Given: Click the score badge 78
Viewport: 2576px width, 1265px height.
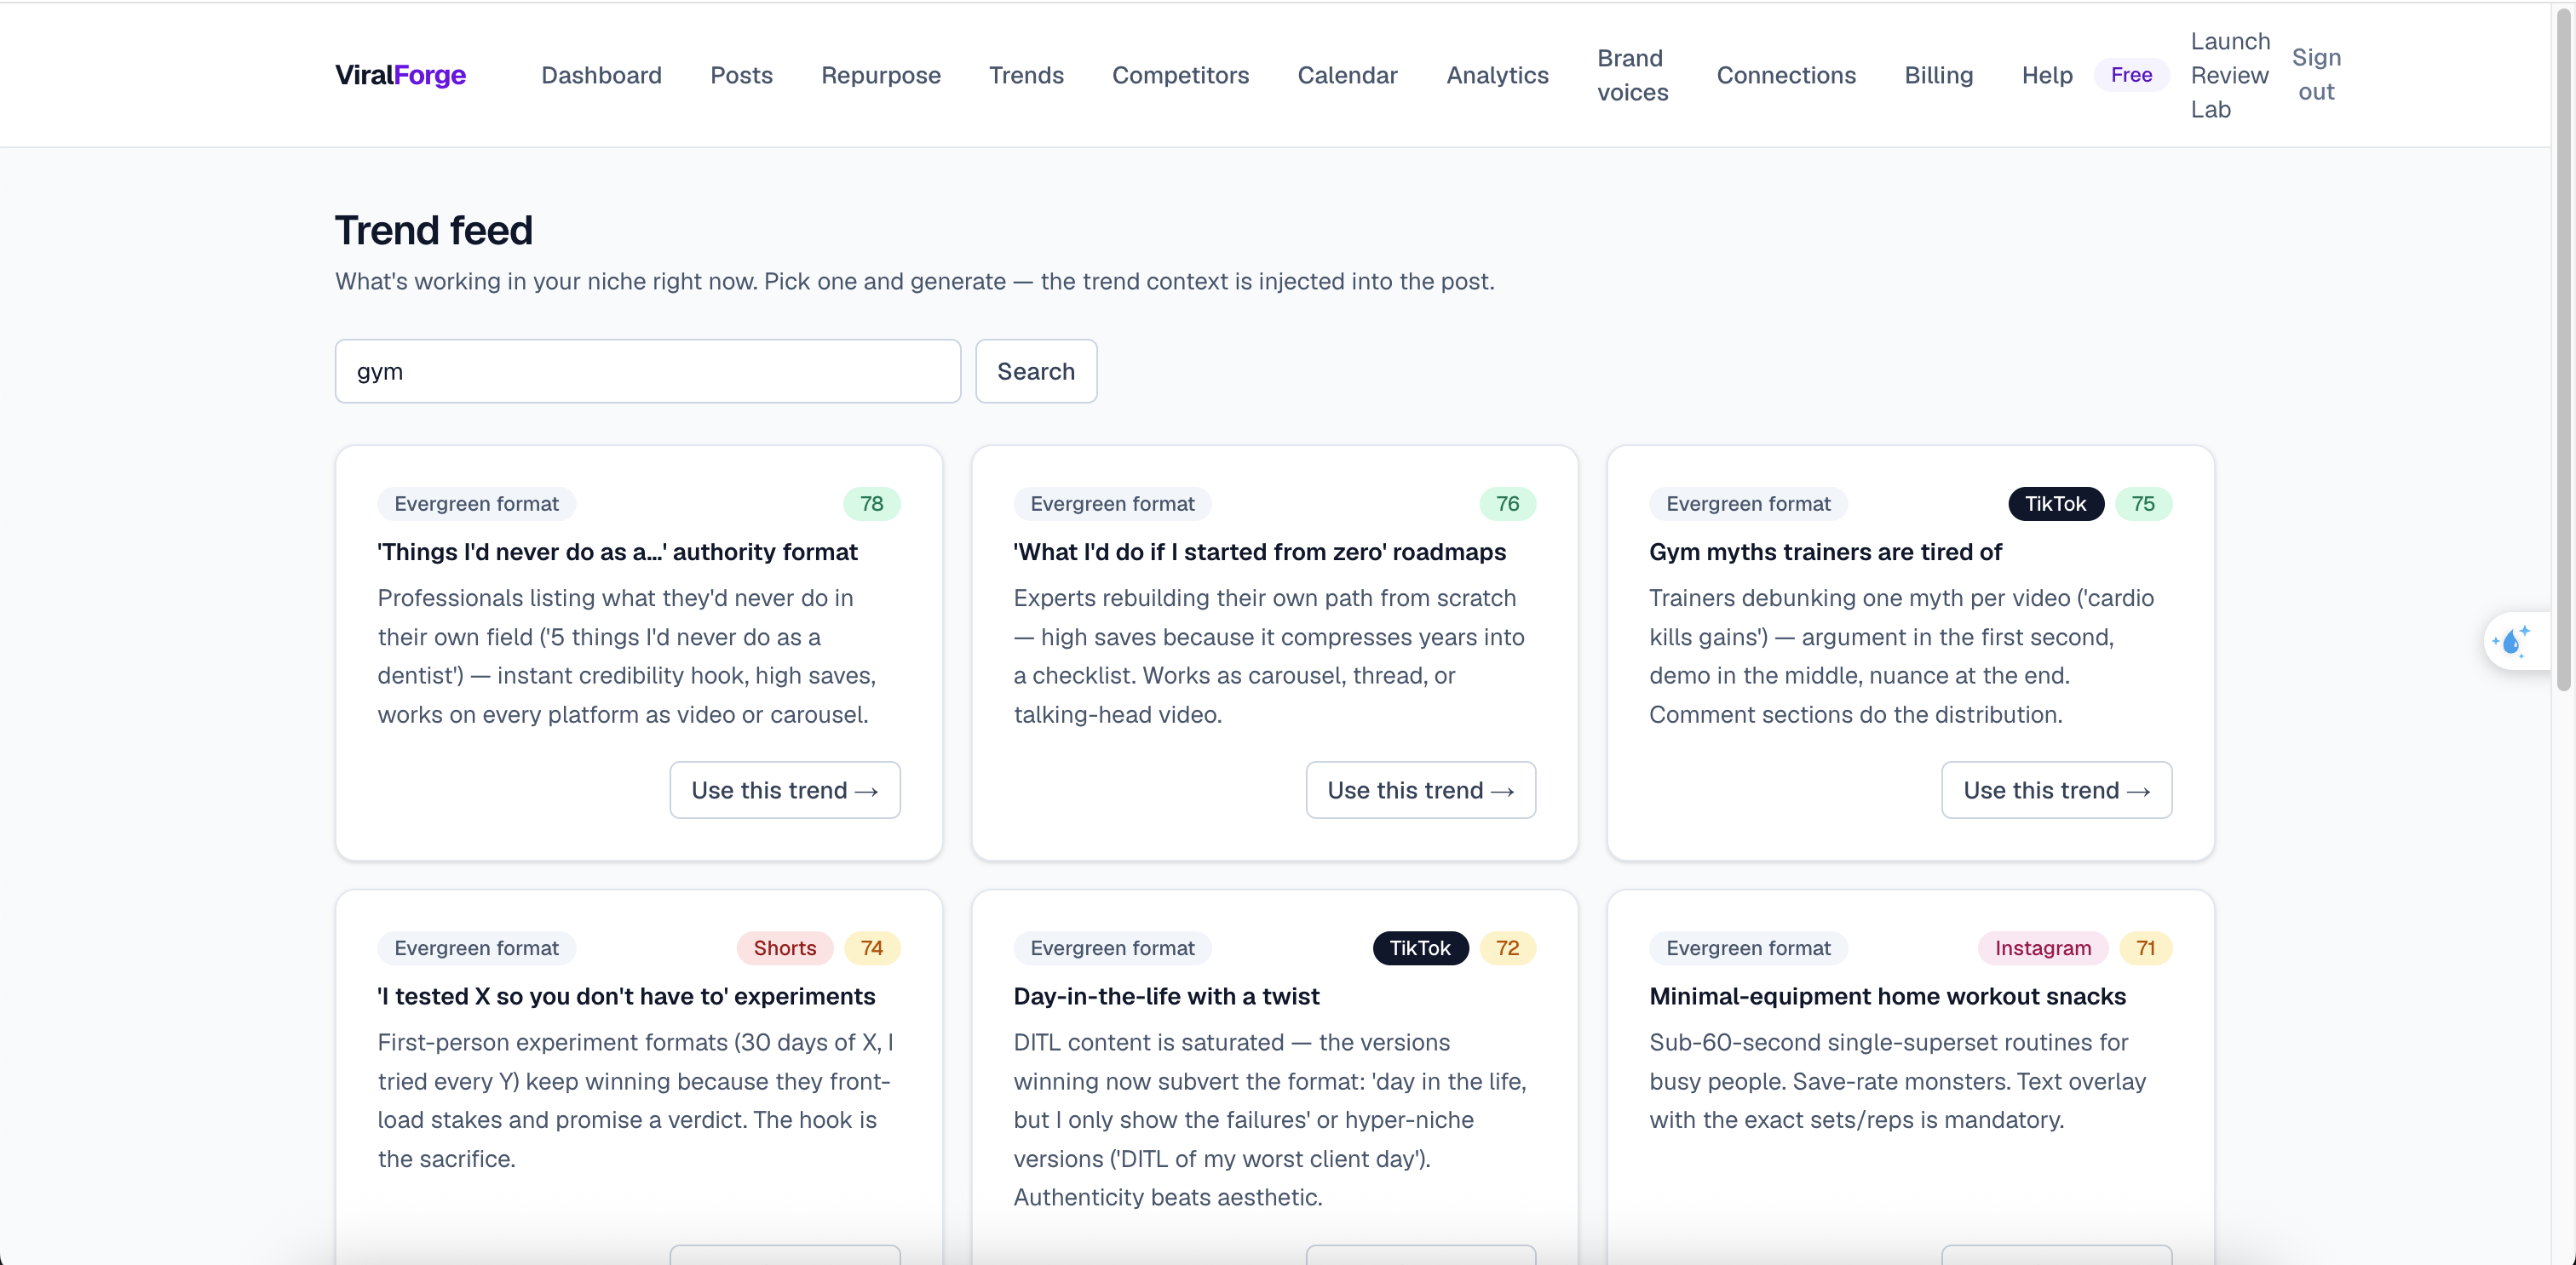Looking at the screenshot, I should coord(871,504).
